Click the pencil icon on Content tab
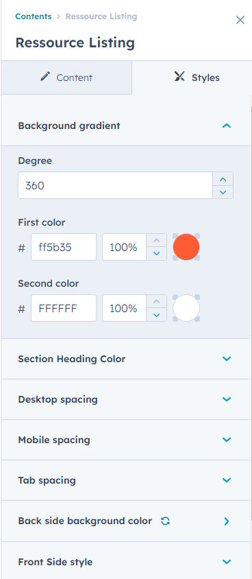The image size is (252, 579). (45, 77)
